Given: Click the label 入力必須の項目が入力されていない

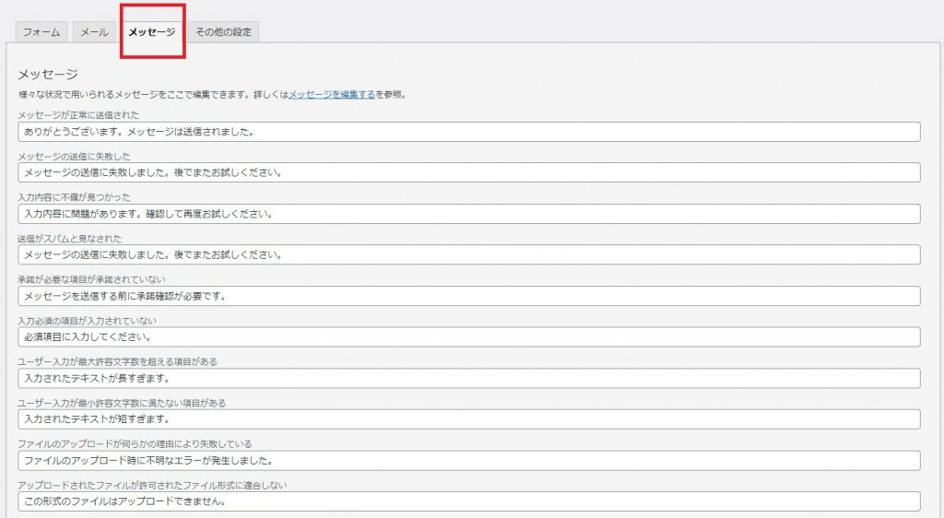Looking at the screenshot, I should [88, 322].
